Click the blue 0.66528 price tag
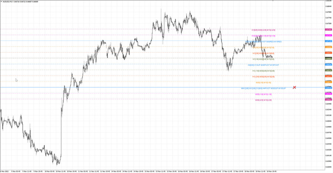The width and height of the screenshot is (333, 173). [329, 65]
